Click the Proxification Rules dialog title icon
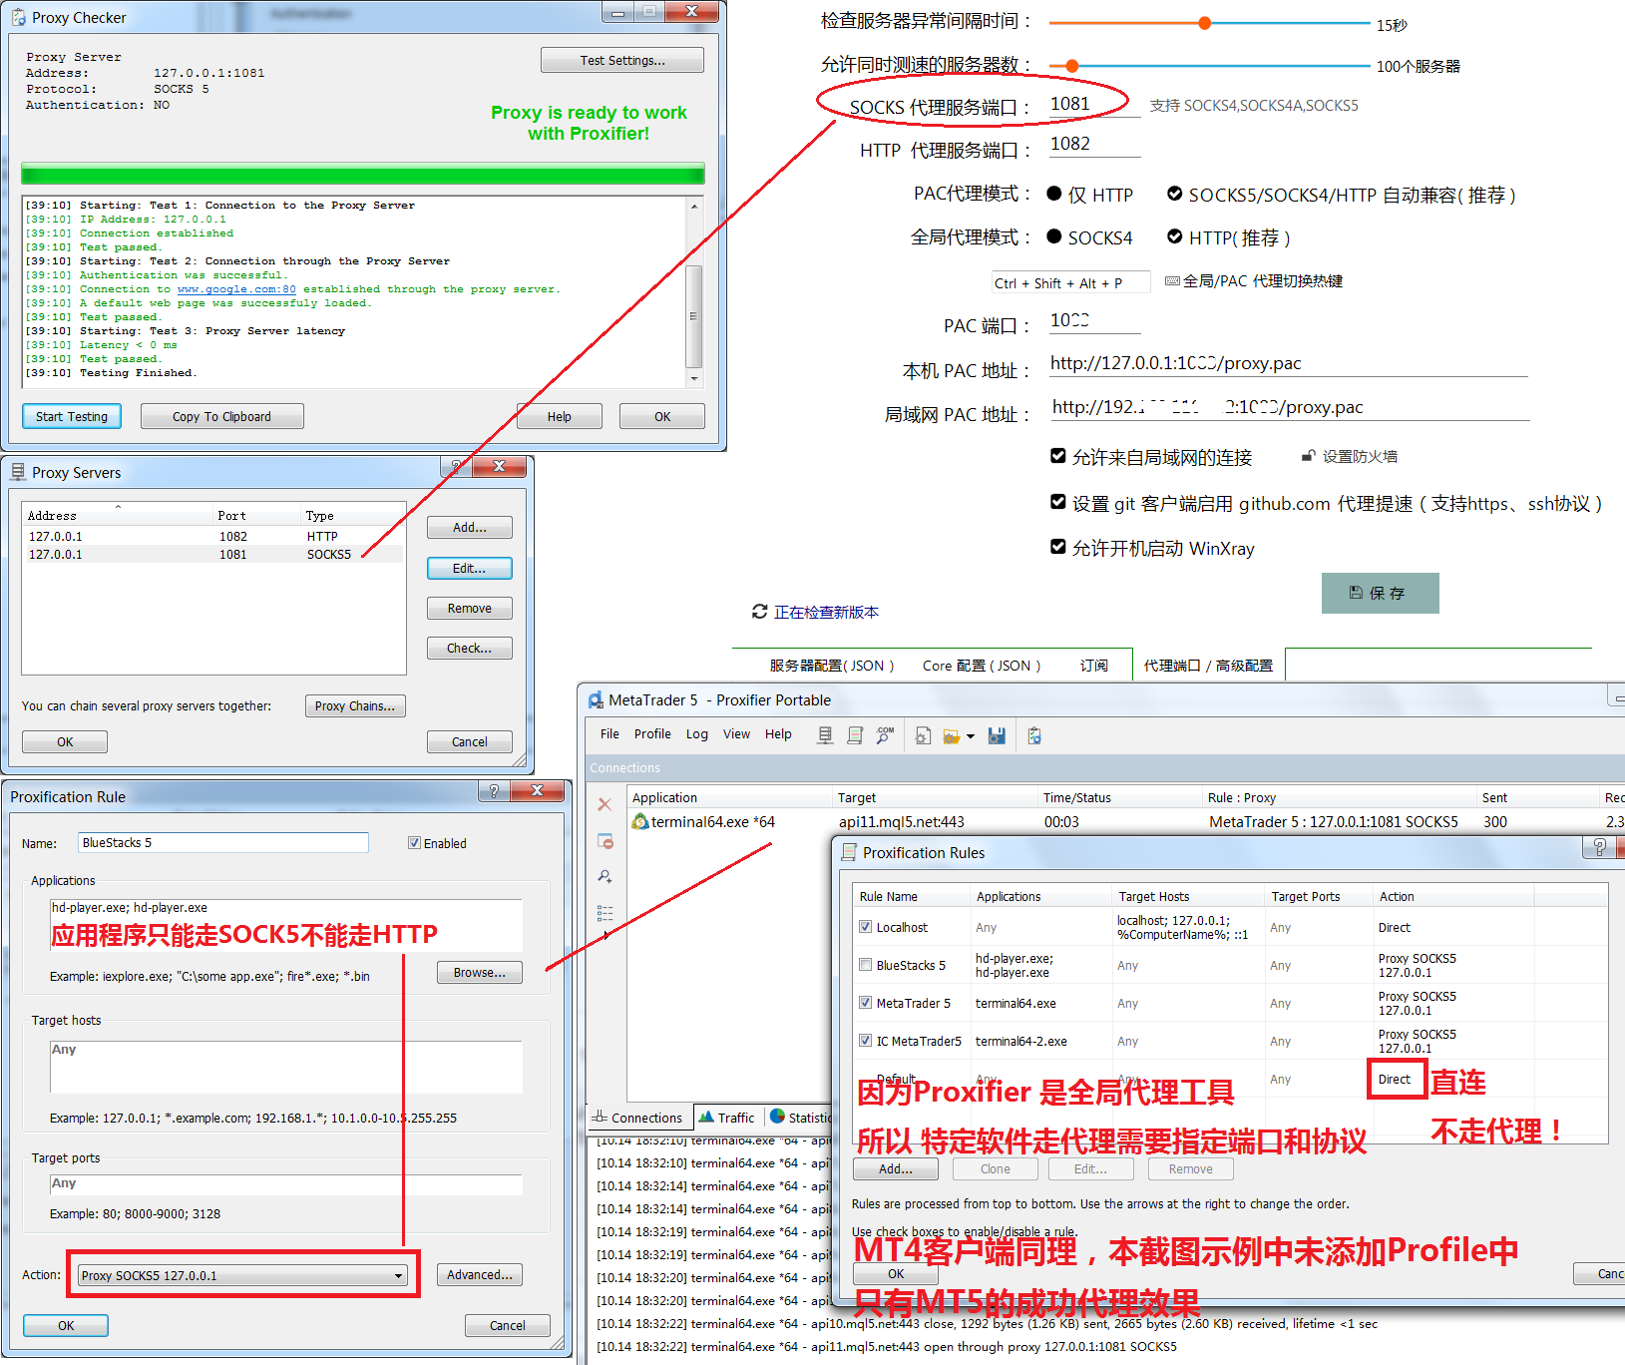 pyautogui.click(x=849, y=852)
